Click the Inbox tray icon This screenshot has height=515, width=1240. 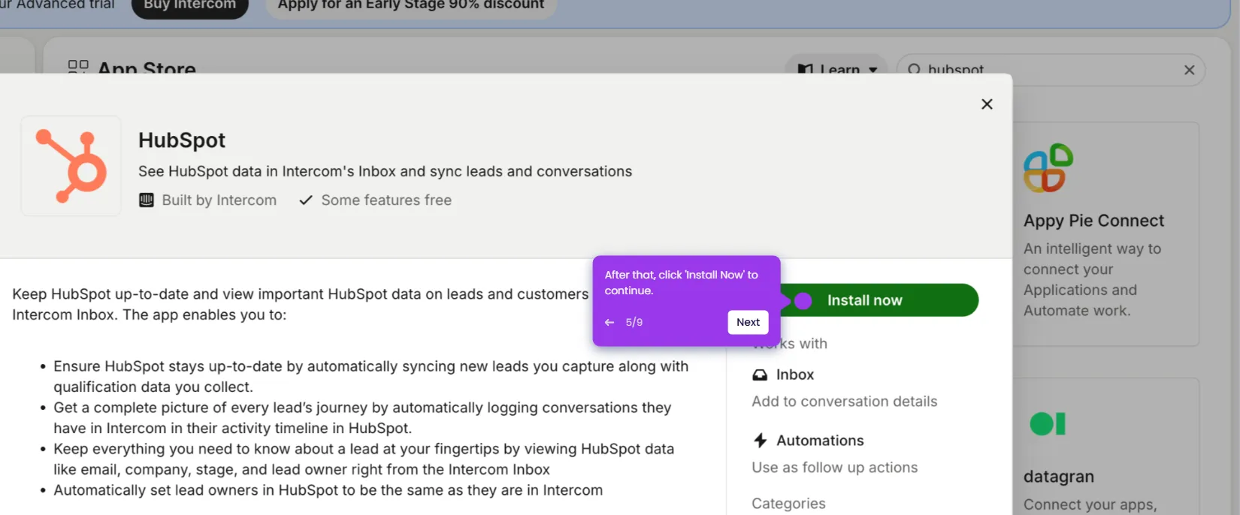click(760, 375)
